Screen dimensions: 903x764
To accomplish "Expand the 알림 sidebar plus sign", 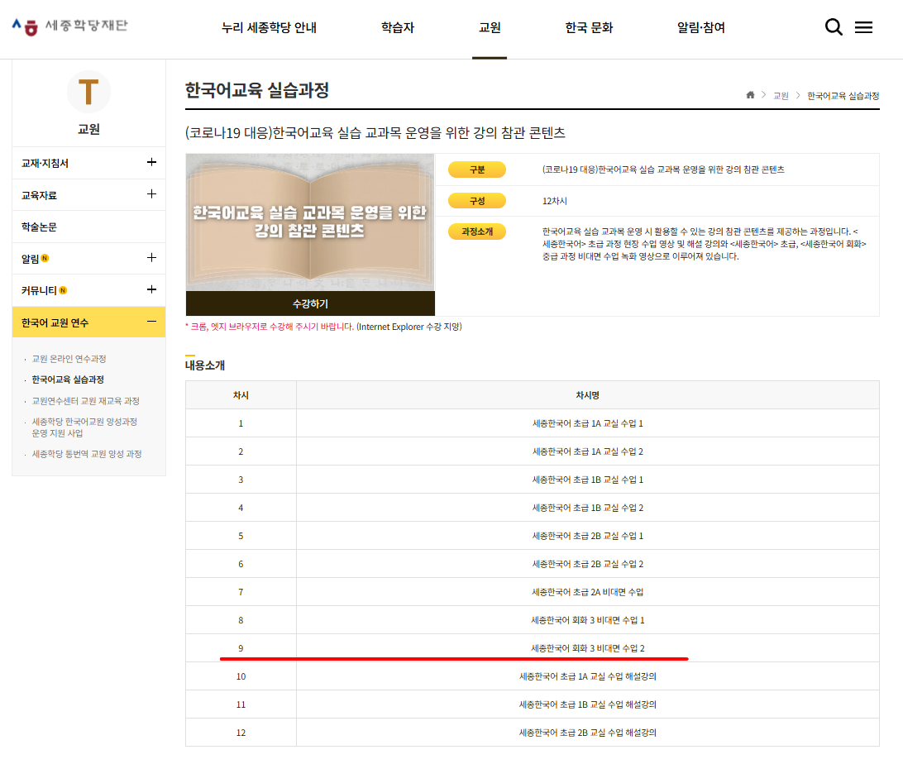I will [x=151, y=257].
